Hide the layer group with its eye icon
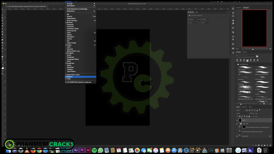The width and height of the screenshot is (274, 154). (237, 124)
